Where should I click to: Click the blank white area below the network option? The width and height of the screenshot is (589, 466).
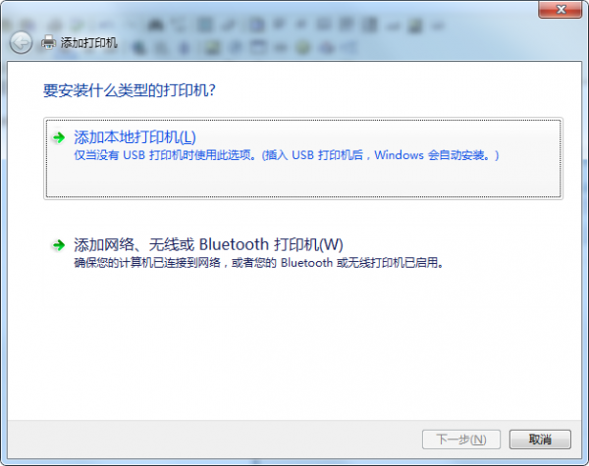click(294, 345)
